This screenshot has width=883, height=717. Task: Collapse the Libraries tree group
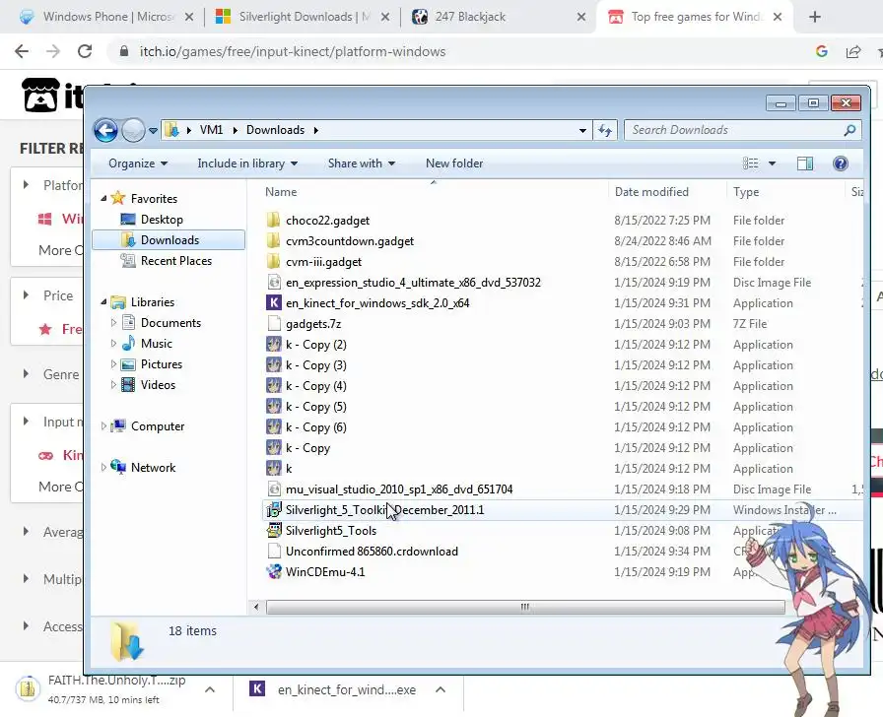(103, 302)
